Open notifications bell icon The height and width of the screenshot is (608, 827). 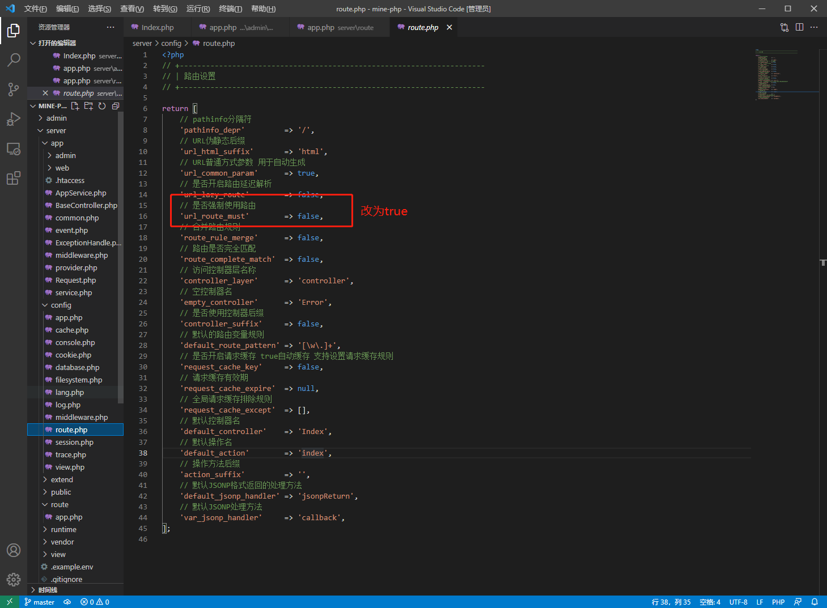(x=815, y=602)
